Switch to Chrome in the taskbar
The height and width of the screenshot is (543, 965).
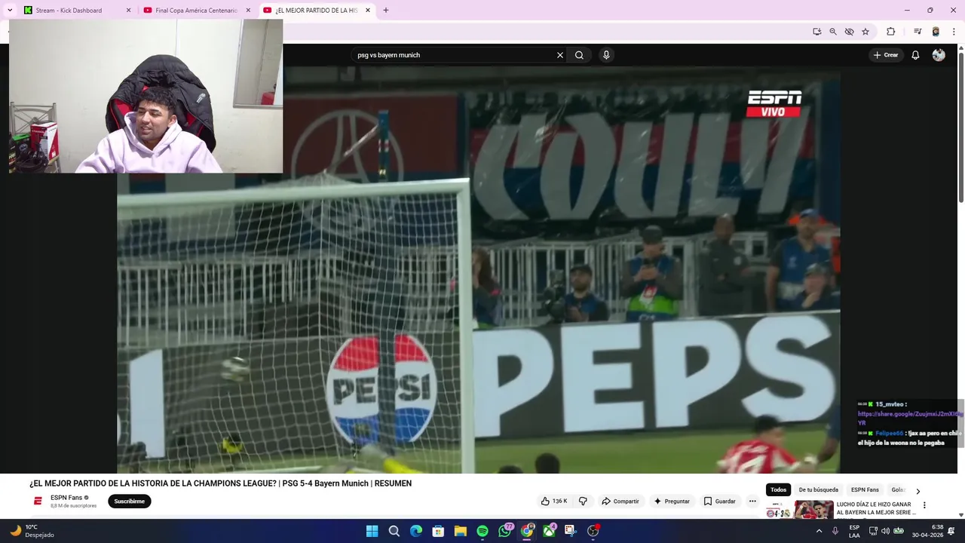coord(527,531)
